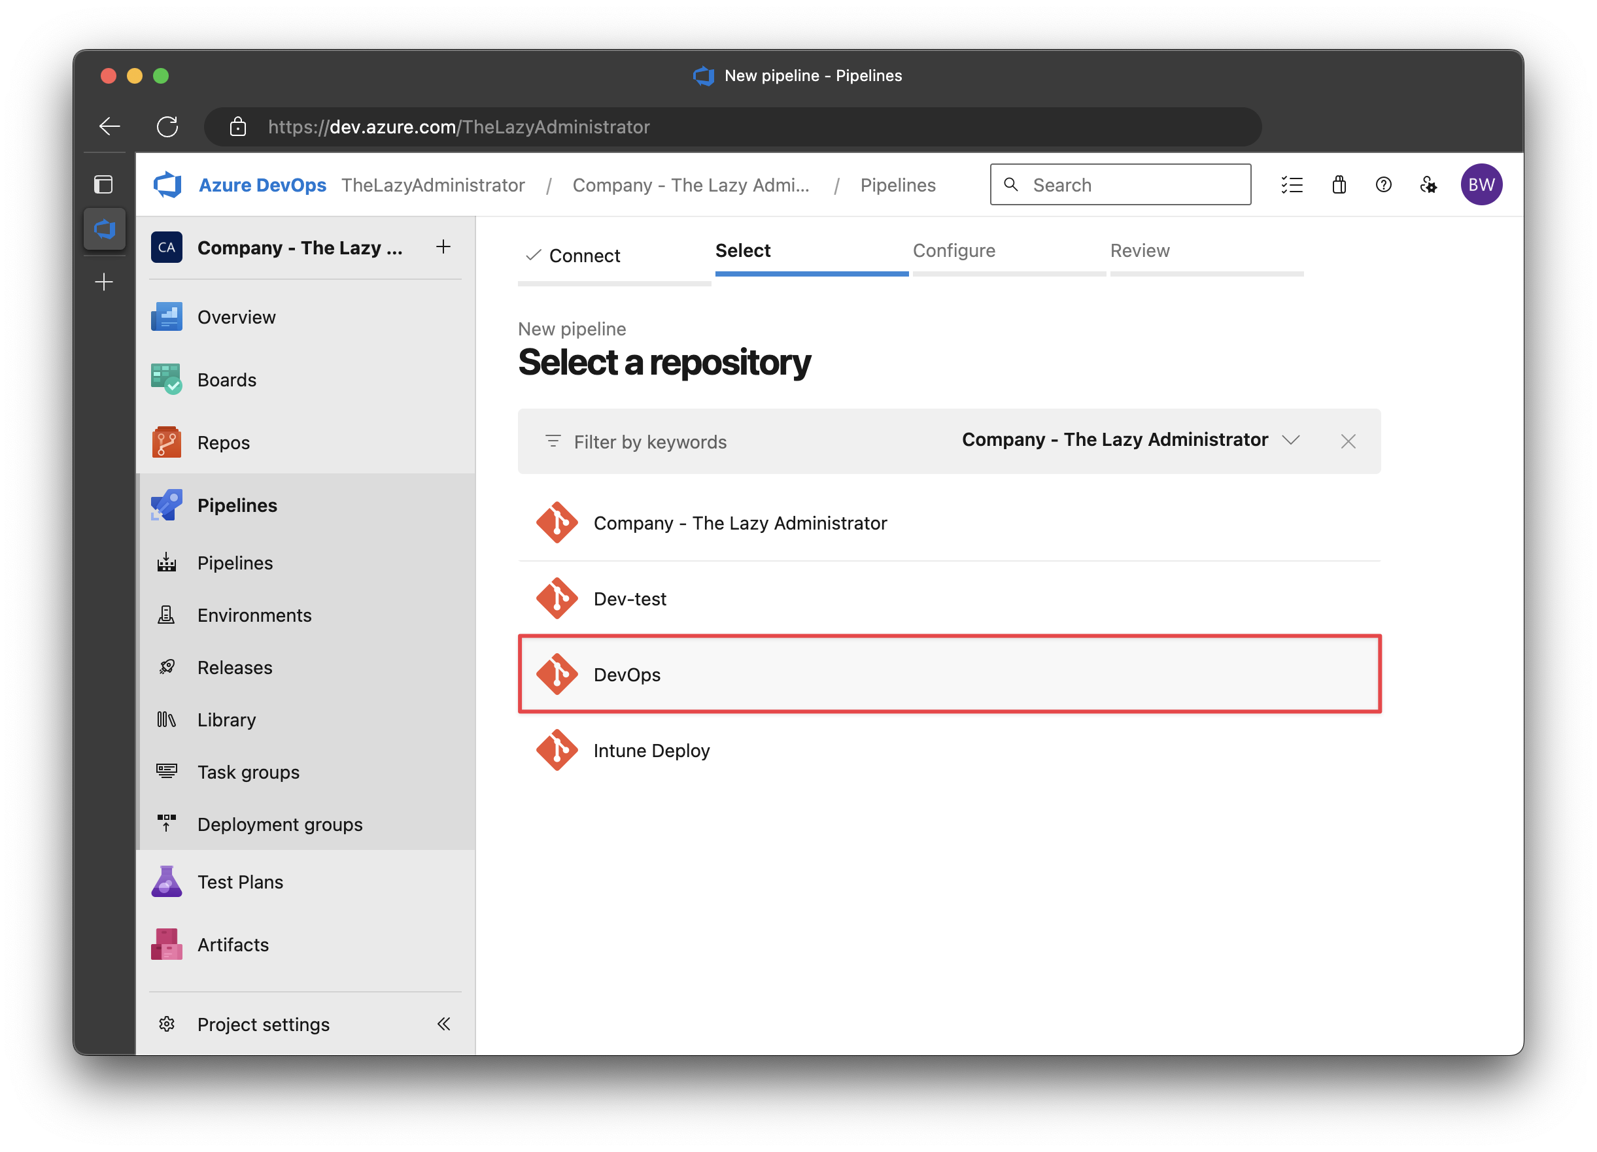Click the plus next to project name
Image resolution: width=1597 pixels, height=1152 pixels.
tap(443, 246)
